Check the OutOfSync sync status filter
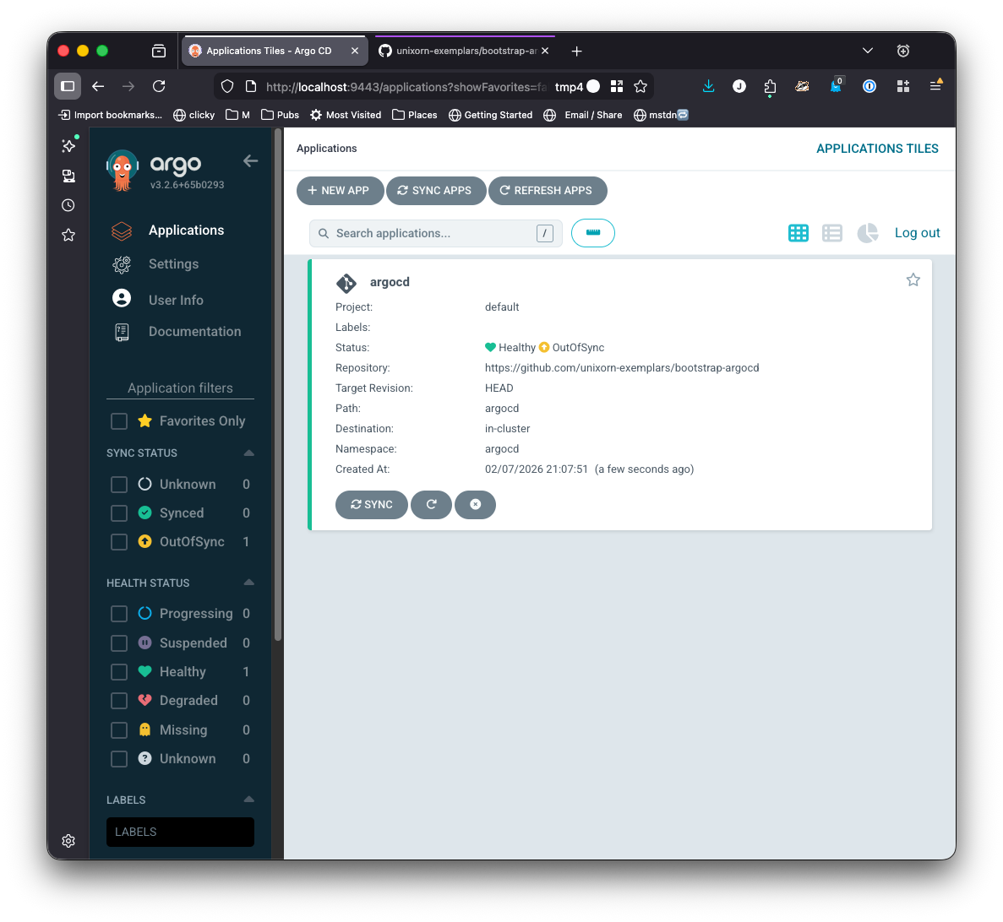Viewport: 1003px width, 922px height. point(118,541)
